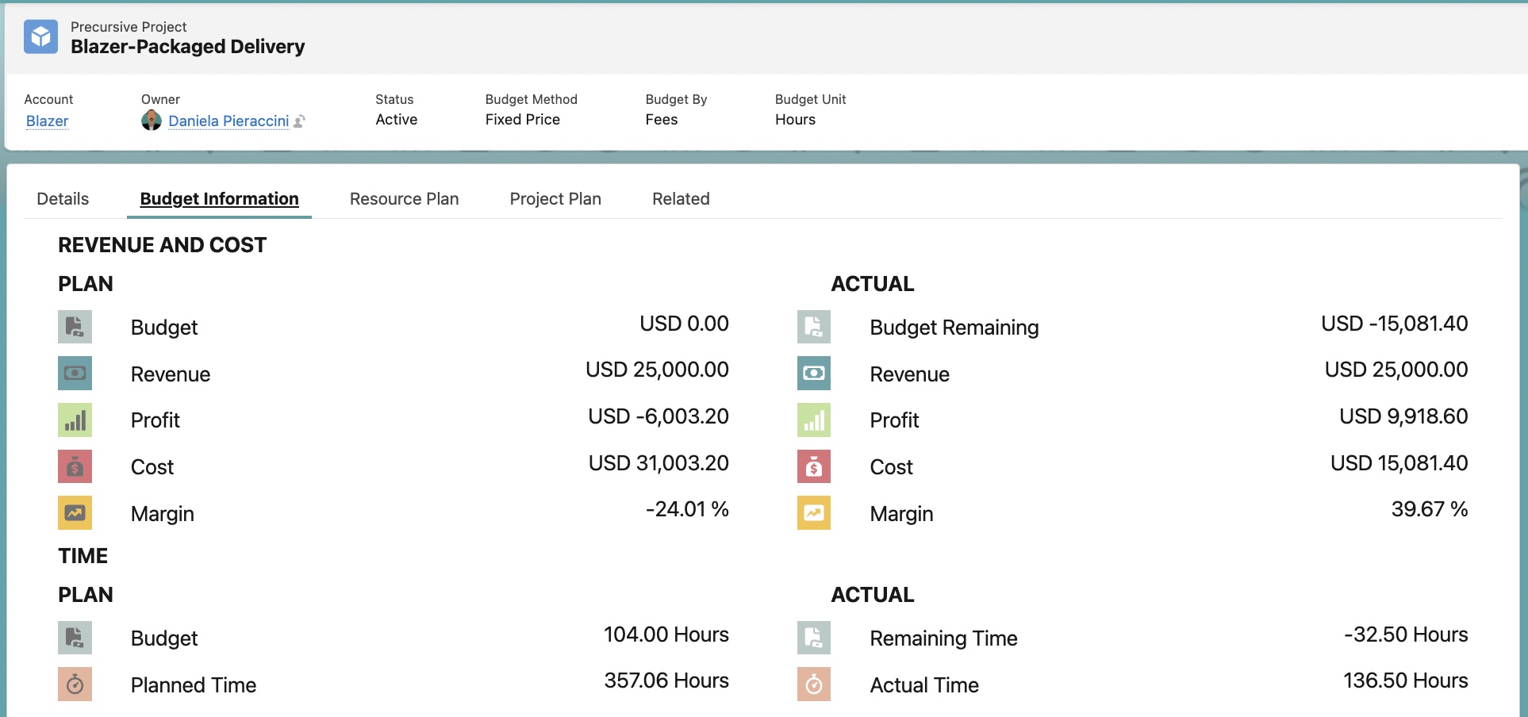Click the 357.06 Hours planned time value
This screenshot has height=717, width=1528.
(x=666, y=681)
